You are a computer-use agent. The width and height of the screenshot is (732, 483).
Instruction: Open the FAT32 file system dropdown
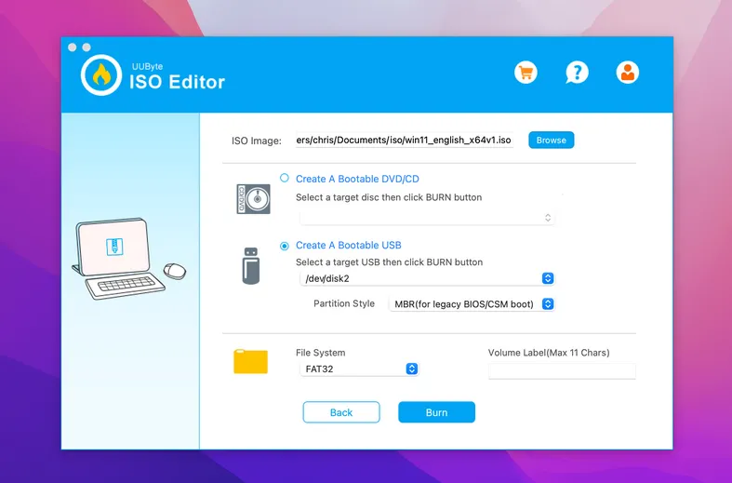pos(359,369)
